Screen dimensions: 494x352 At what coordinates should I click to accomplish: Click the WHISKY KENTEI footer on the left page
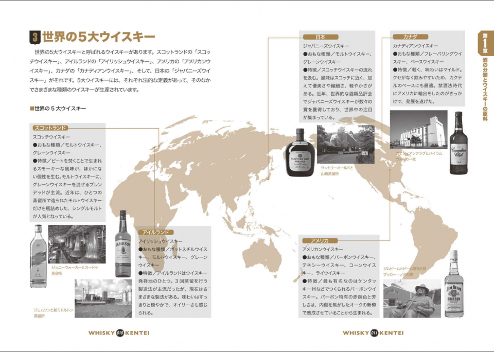[119, 333]
